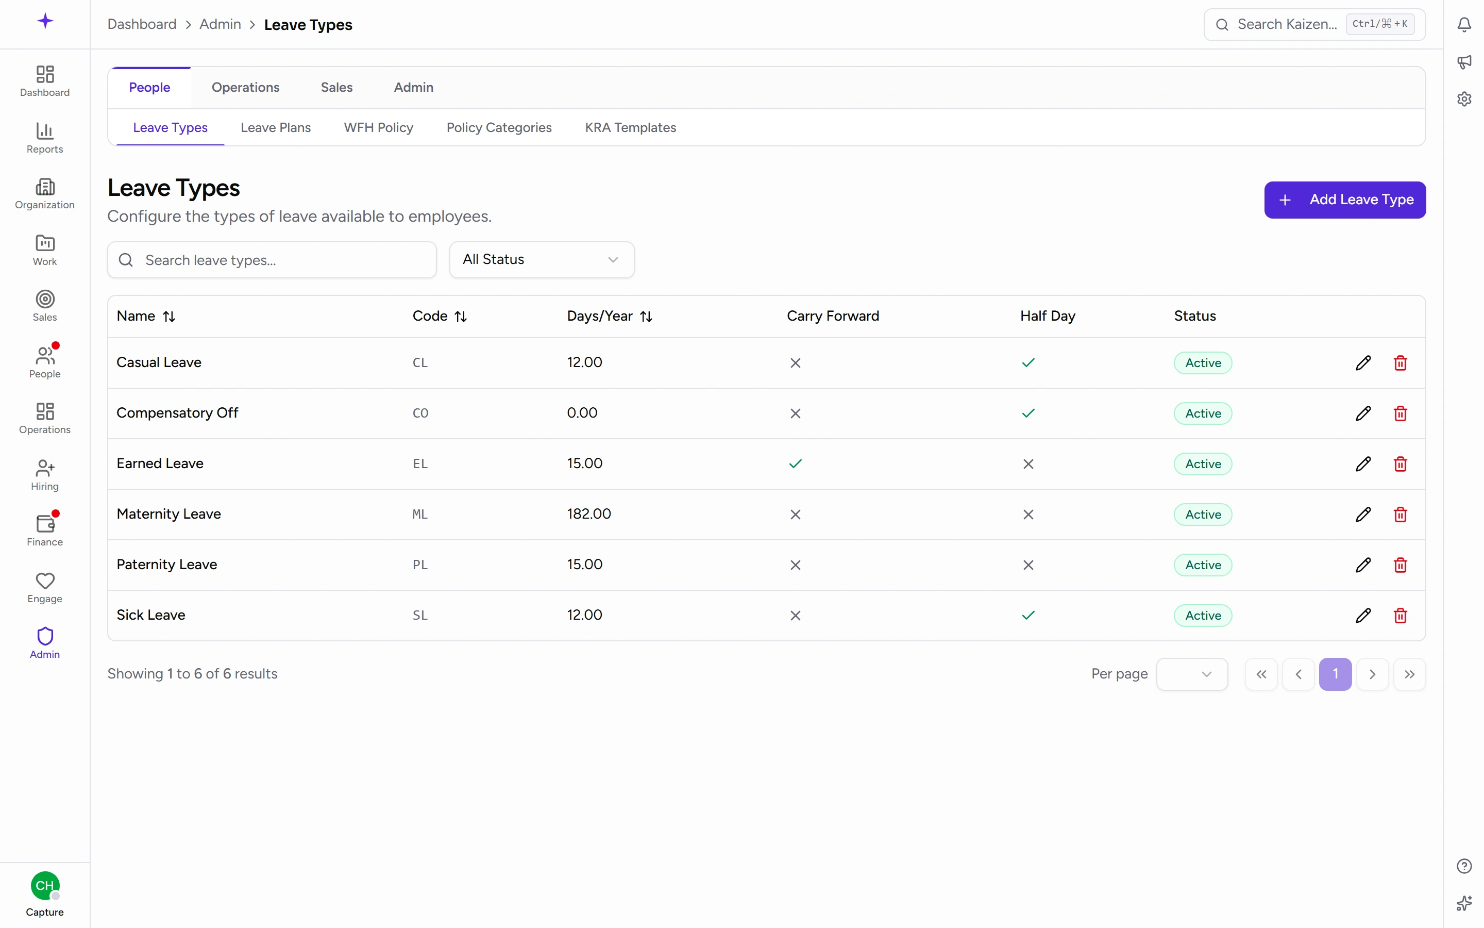
Task: Go to Organization in the sidebar
Action: (45, 194)
